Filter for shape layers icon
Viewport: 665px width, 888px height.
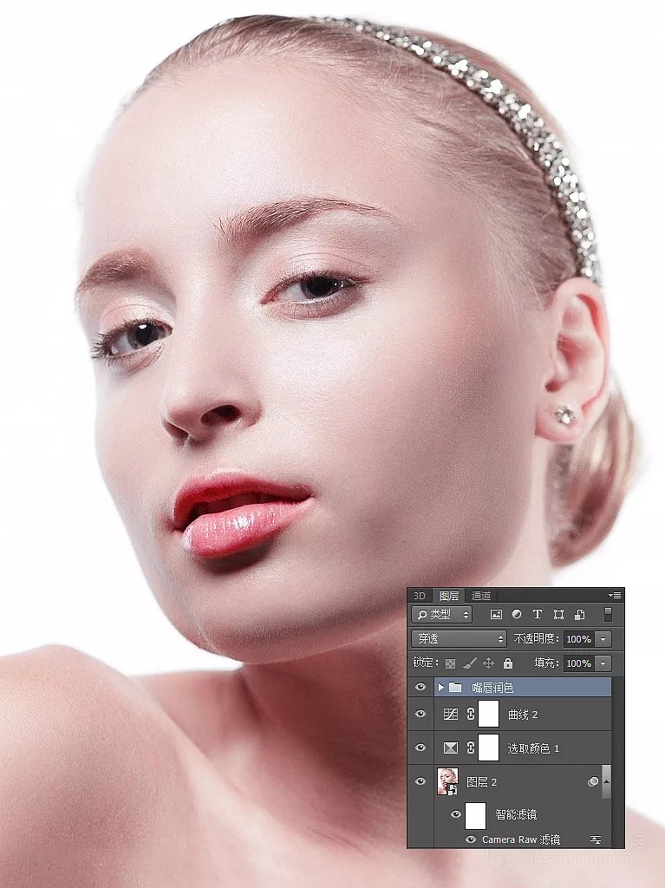pyautogui.click(x=558, y=615)
